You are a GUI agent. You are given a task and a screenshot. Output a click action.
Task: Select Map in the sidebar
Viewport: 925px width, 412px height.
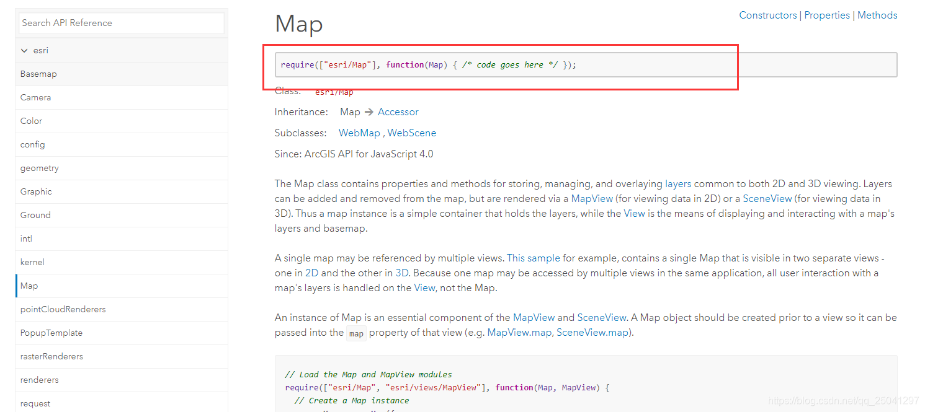coord(121,286)
